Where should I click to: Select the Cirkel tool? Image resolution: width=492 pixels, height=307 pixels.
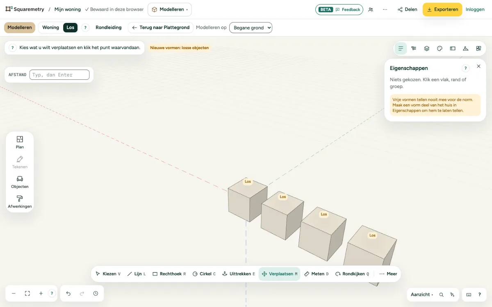pos(204,274)
